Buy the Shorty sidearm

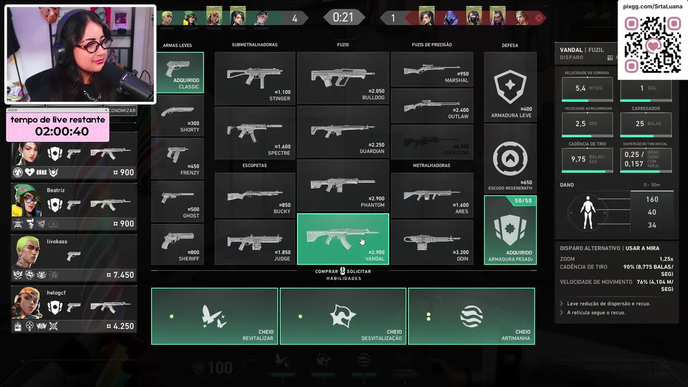pyautogui.click(x=177, y=116)
